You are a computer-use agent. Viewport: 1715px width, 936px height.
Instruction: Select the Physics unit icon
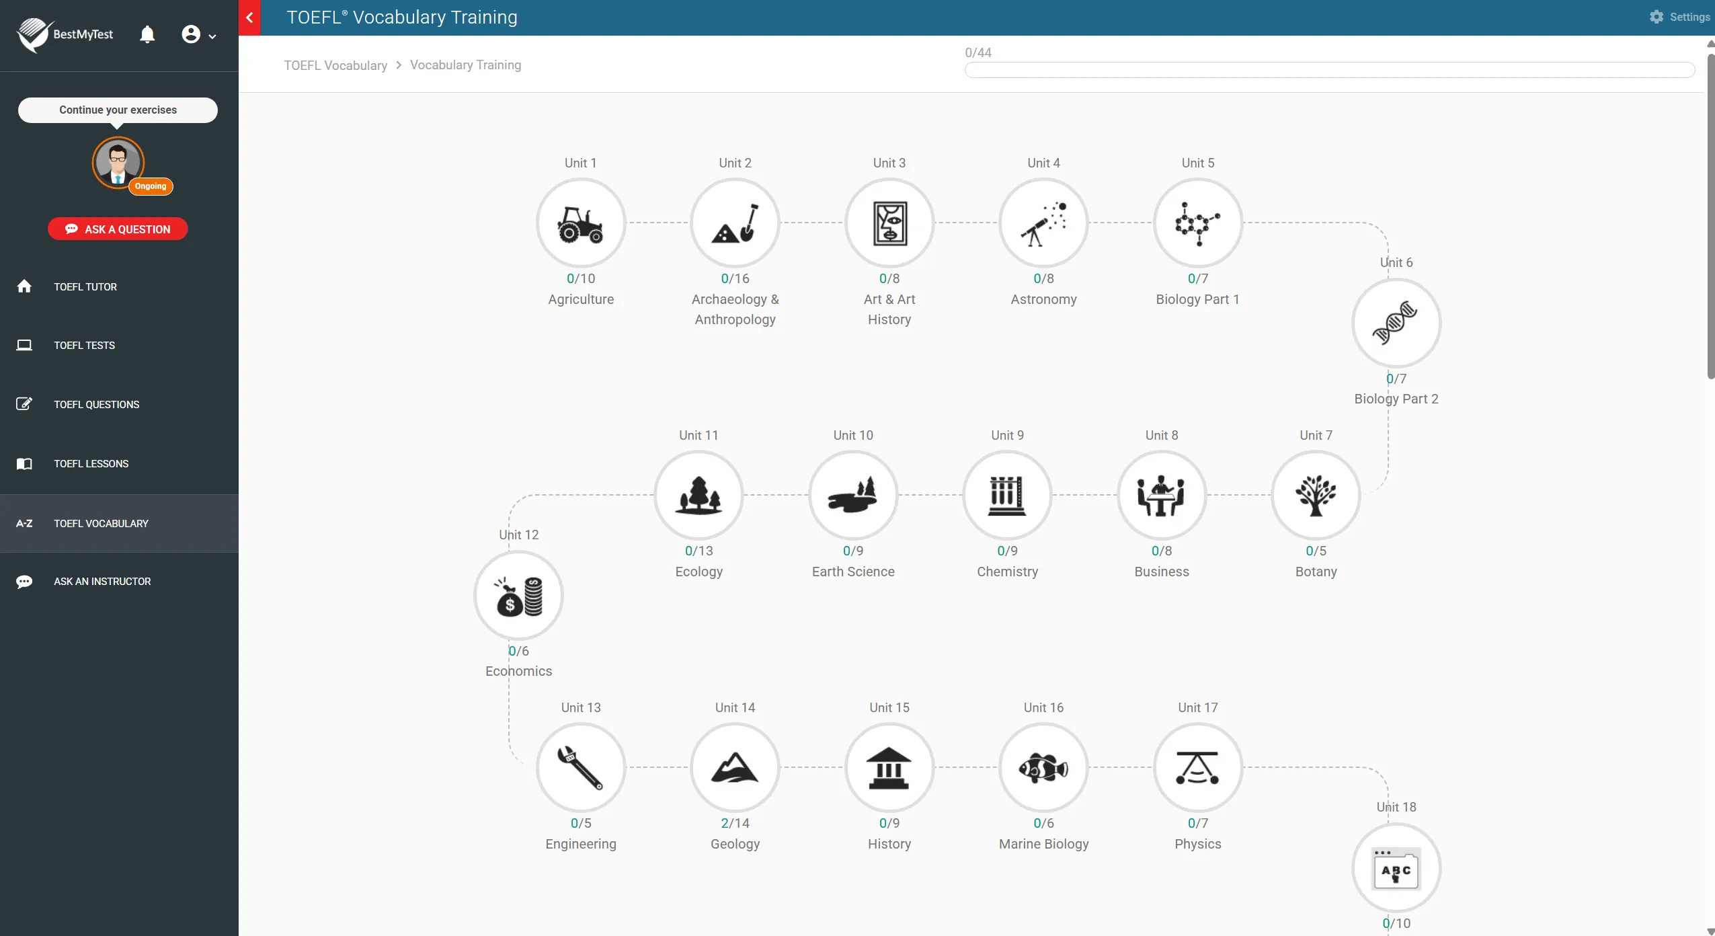(x=1198, y=767)
